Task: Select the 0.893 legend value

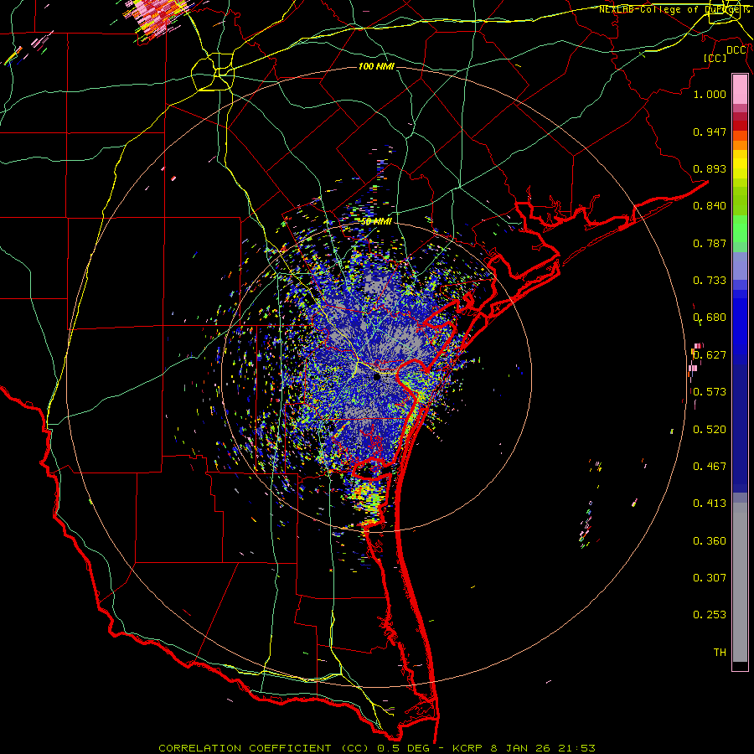Action: pos(710,168)
